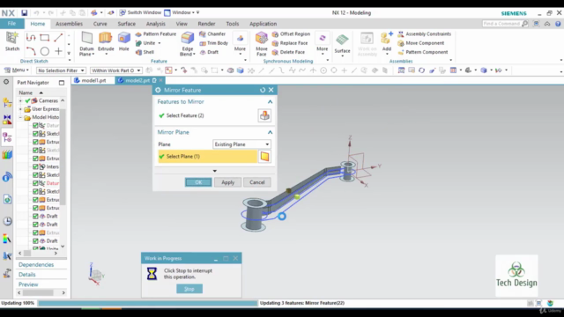The width and height of the screenshot is (564, 317).
Task: Click the update progress bar in status bar
Action: coord(147,303)
